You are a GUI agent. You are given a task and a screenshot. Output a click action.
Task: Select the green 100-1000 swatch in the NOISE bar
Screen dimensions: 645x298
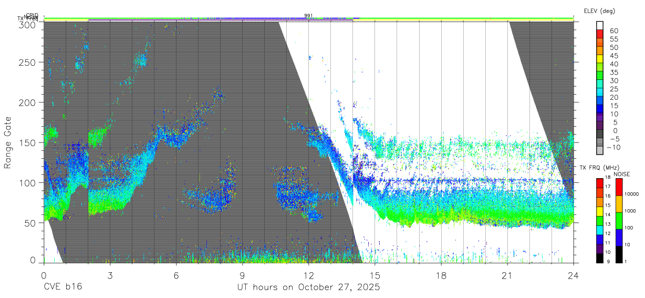tap(620, 220)
